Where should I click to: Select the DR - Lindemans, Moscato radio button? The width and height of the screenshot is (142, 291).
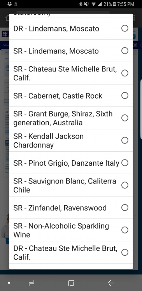click(x=125, y=28)
